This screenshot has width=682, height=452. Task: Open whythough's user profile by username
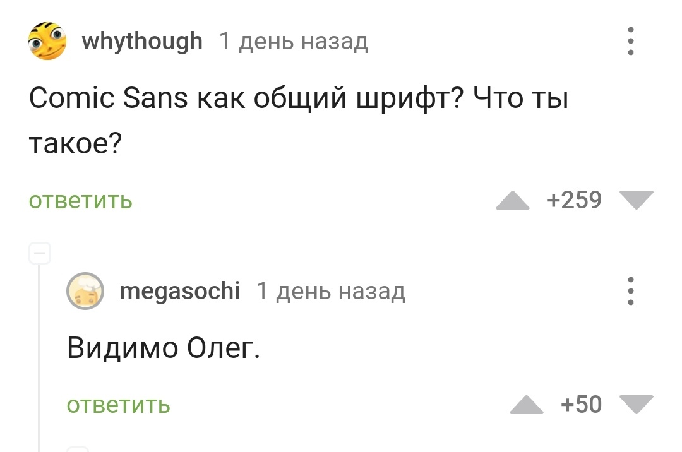[142, 42]
